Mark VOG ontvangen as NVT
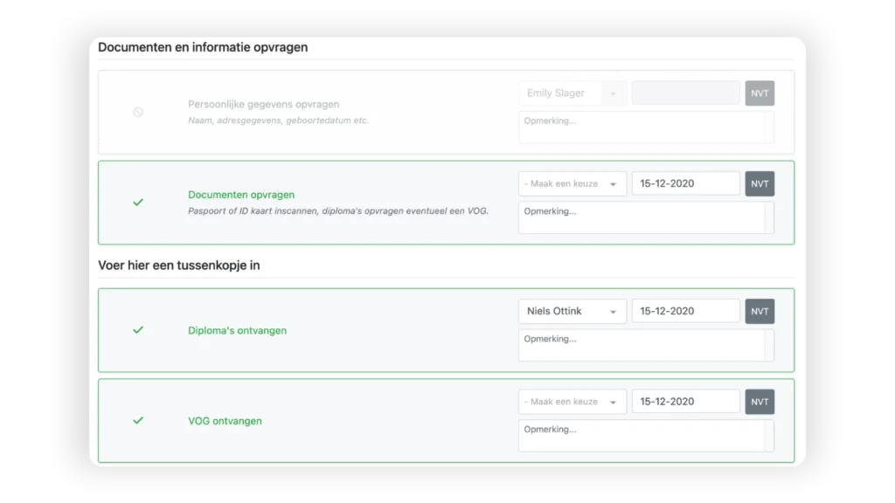The image size is (895, 503). click(x=760, y=402)
